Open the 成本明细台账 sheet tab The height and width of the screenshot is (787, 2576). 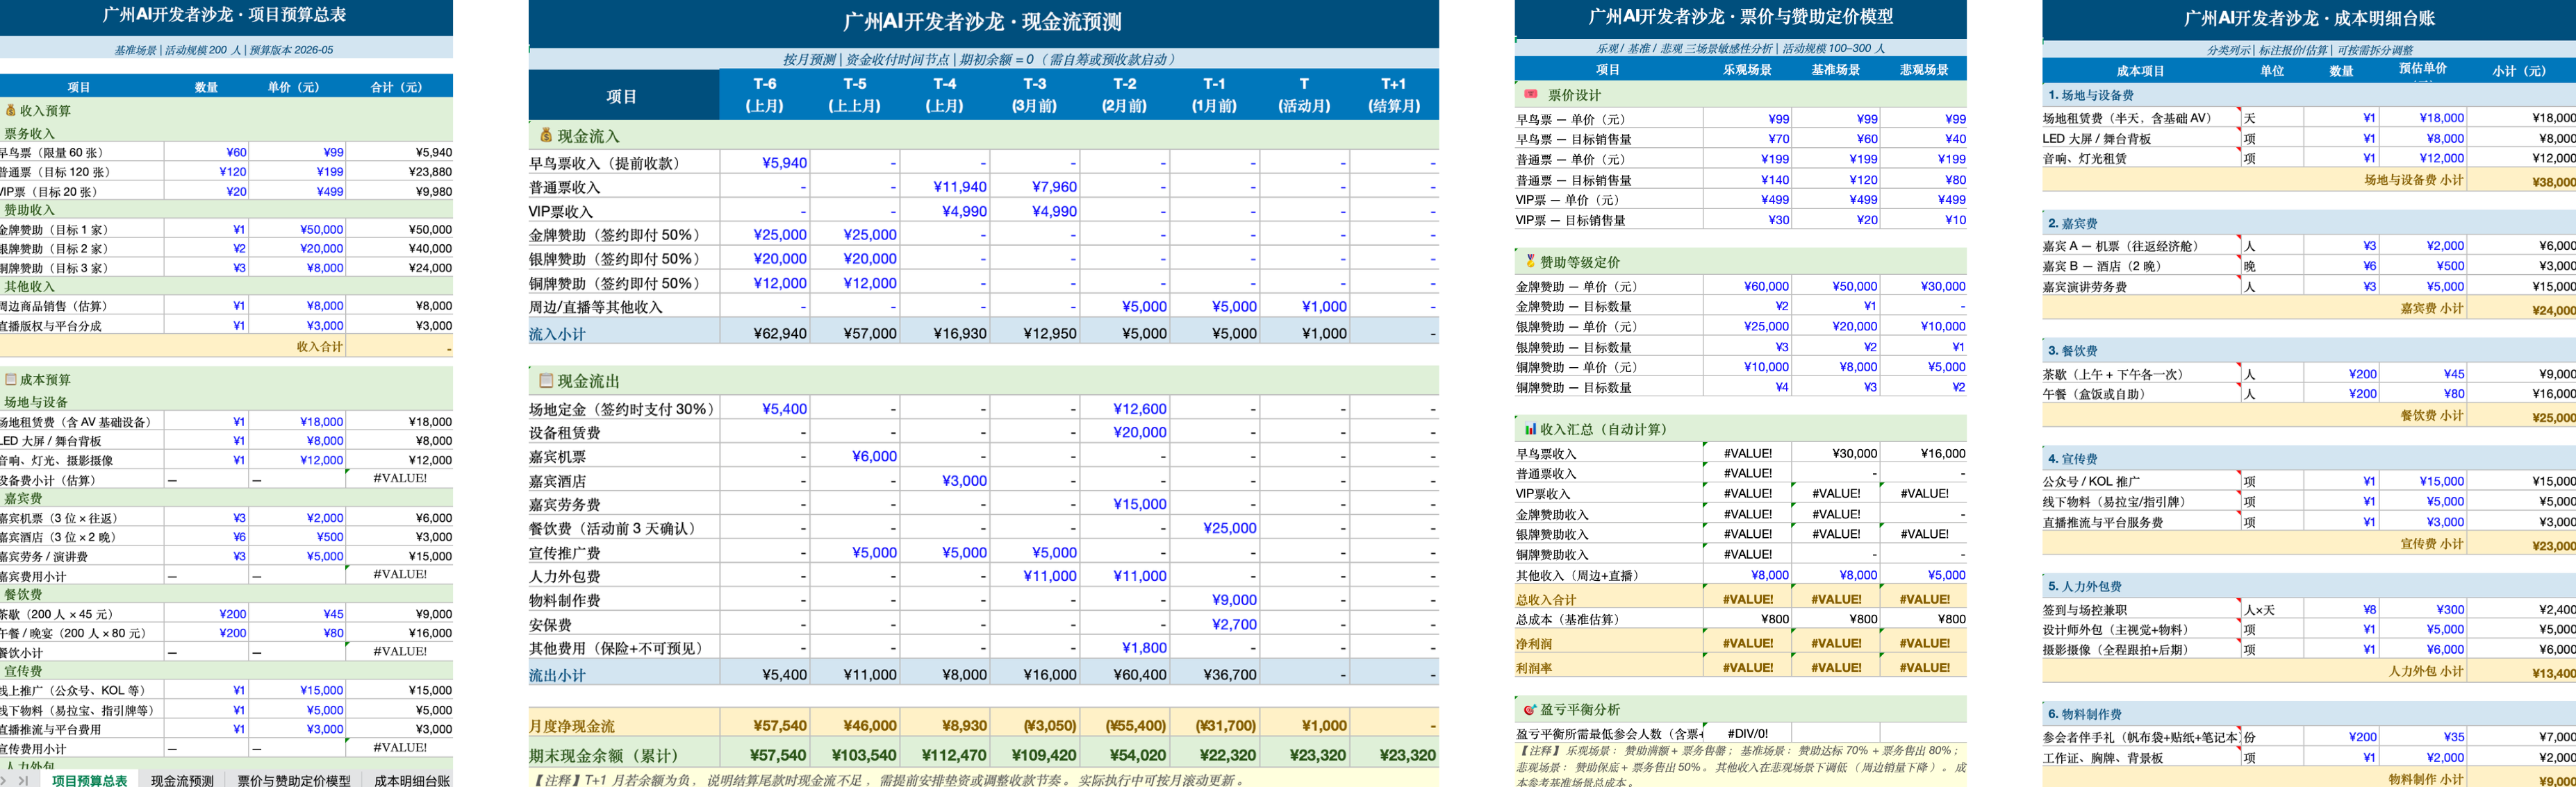411,780
